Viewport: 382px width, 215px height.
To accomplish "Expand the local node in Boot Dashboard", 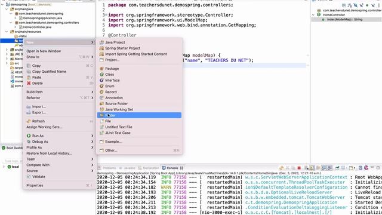I will 4,167.
